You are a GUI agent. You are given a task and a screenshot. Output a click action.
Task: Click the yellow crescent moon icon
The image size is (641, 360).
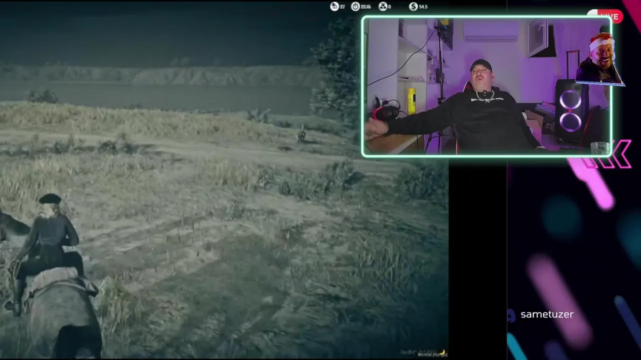pyautogui.click(x=443, y=352)
